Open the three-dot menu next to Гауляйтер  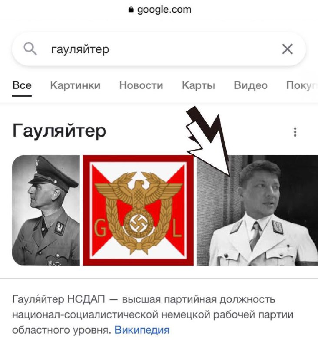(295, 132)
